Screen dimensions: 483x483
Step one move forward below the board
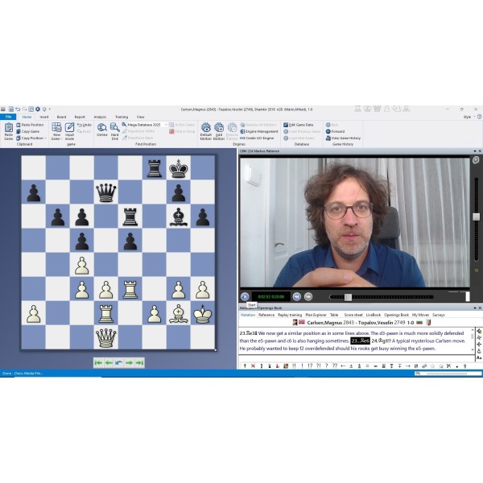tap(129, 363)
